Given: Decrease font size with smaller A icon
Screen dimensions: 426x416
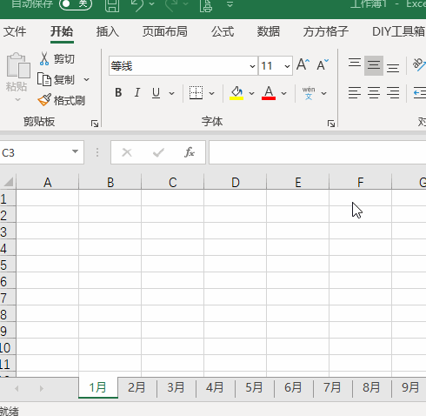Looking at the screenshot, I should tap(323, 64).
